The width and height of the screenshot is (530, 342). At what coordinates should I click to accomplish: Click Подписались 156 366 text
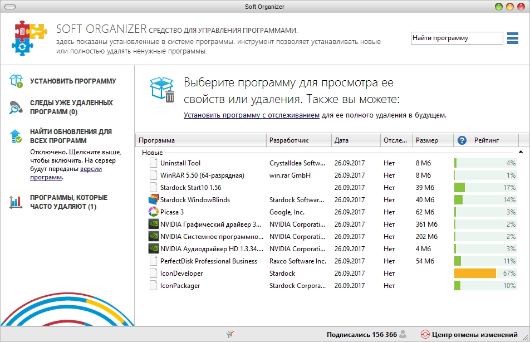(x=362, y=335)
